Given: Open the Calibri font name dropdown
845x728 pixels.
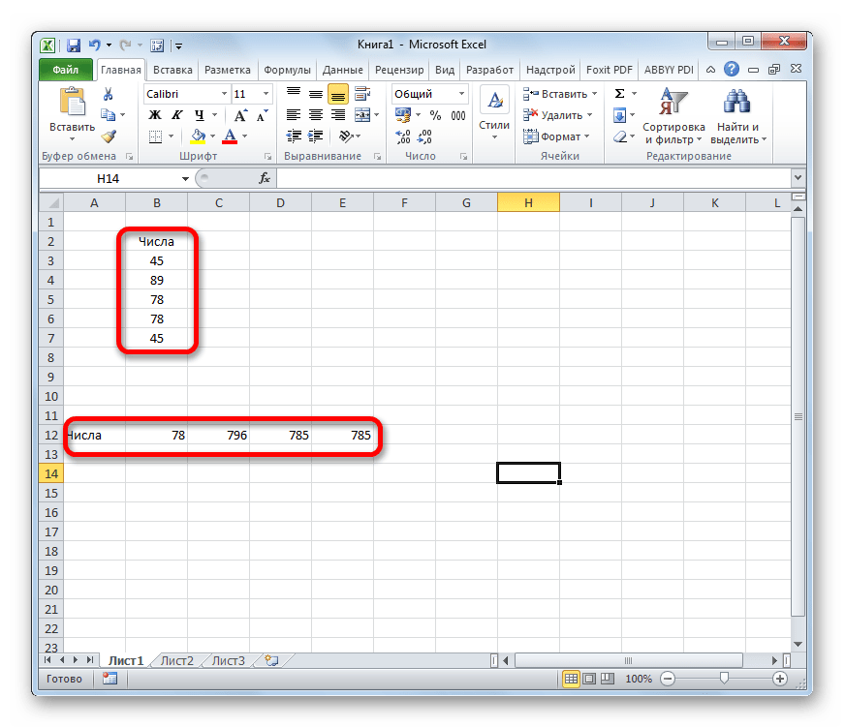Looking at the screenshot, I should point(224,94).
